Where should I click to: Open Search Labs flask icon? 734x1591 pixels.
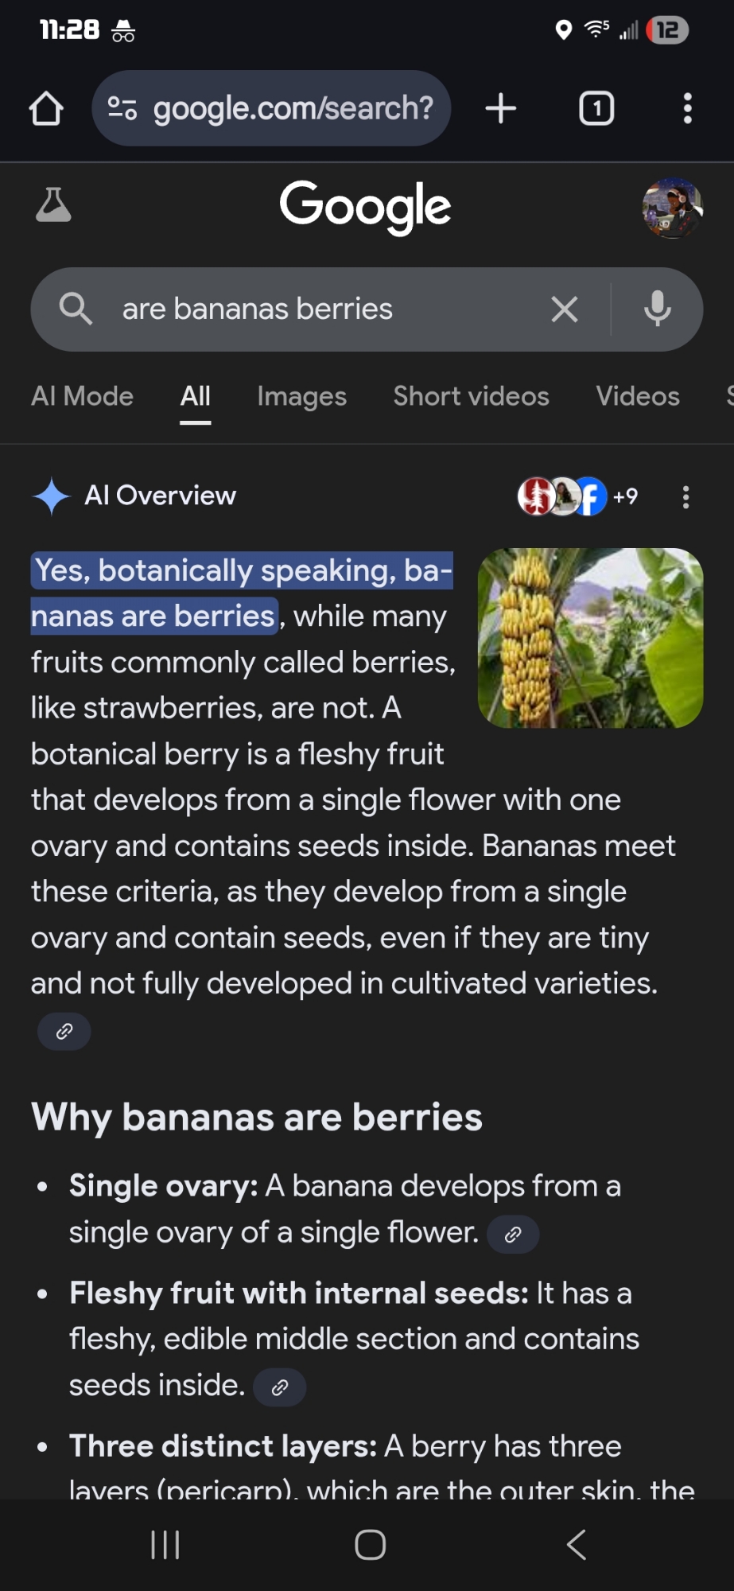coord(53,205)
